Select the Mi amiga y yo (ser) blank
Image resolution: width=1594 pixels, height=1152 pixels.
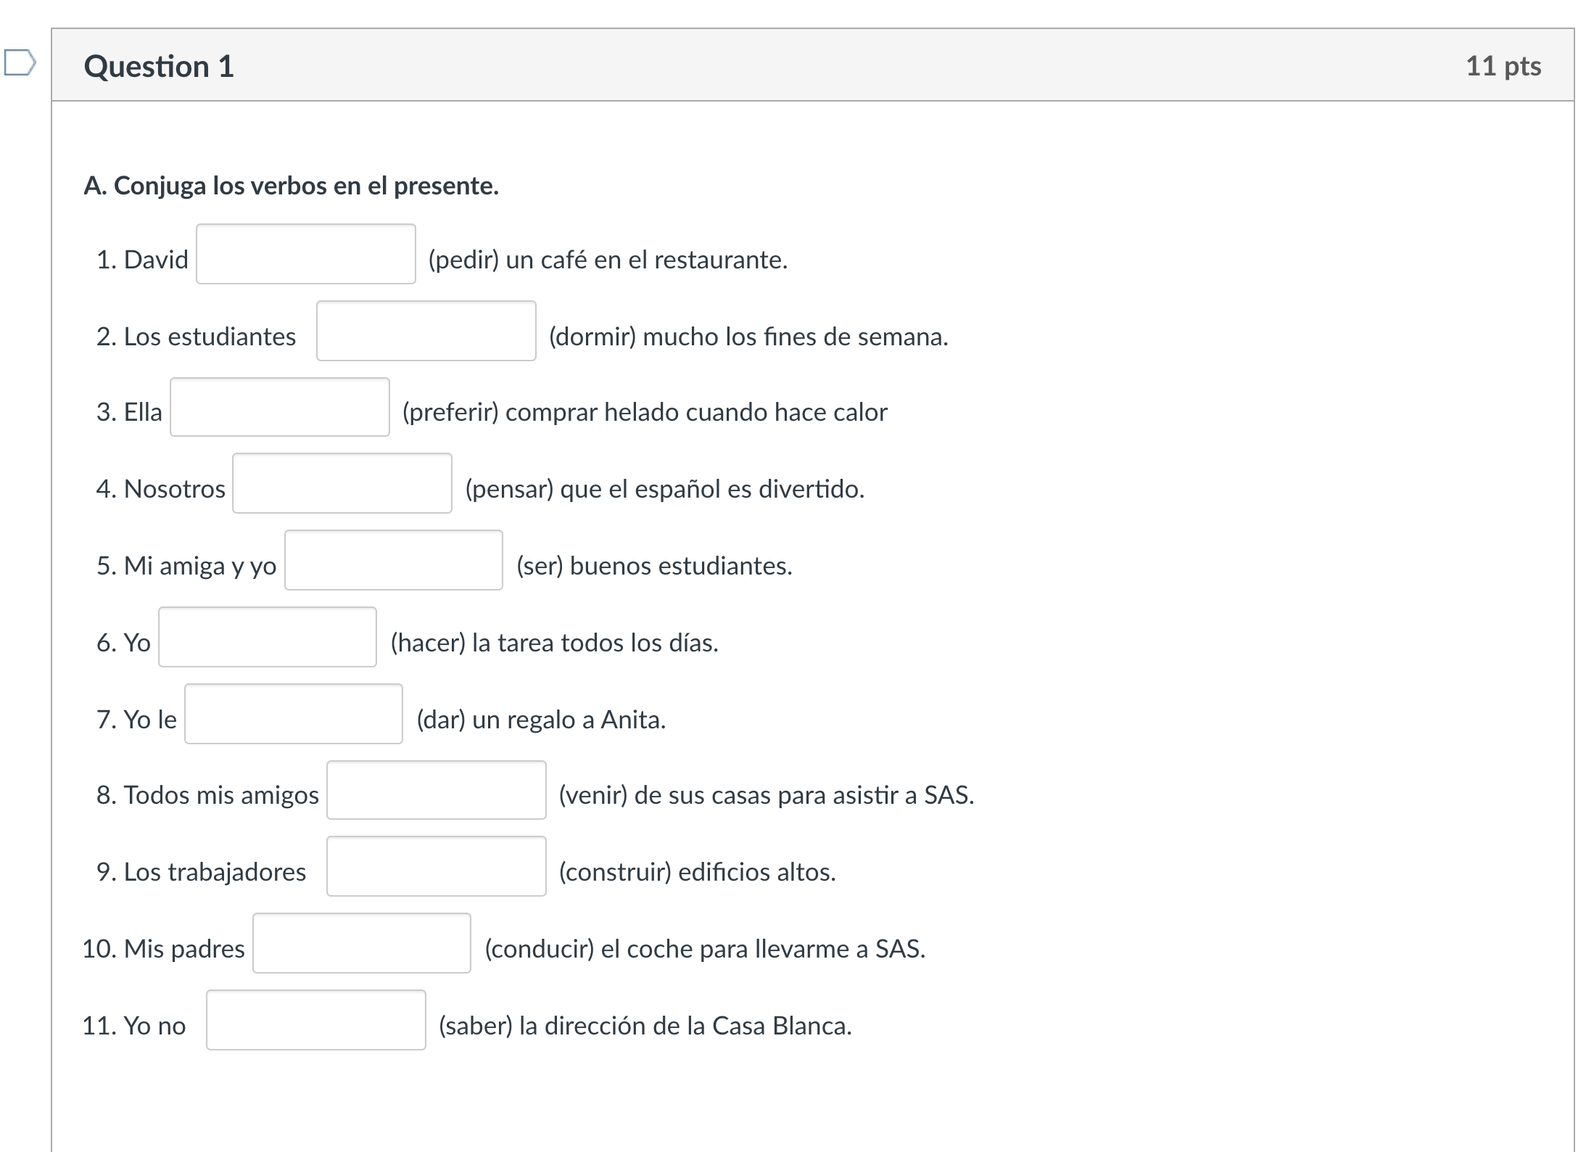pos(393,561)
